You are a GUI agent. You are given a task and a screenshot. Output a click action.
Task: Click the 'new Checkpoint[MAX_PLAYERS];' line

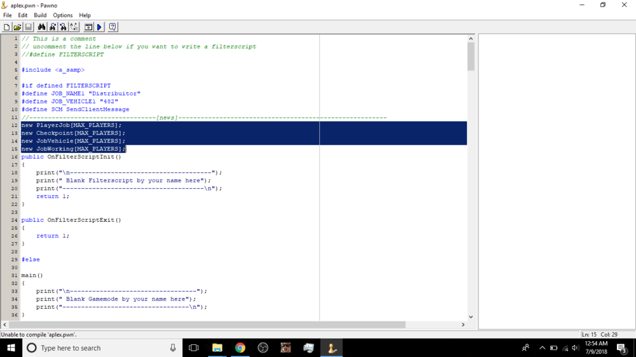(x=73, y=133)
